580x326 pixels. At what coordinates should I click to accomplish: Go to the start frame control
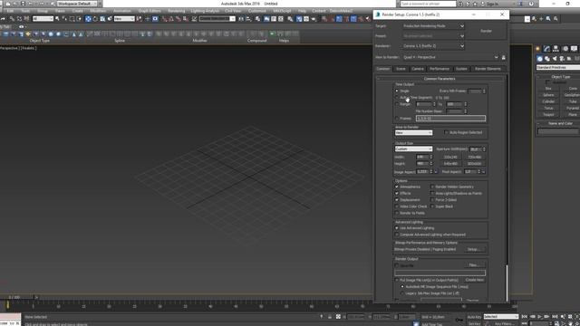tap(525, 317)
